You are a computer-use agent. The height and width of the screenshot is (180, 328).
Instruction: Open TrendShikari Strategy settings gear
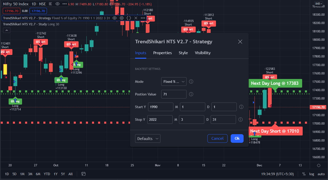(x=122, y=18)
